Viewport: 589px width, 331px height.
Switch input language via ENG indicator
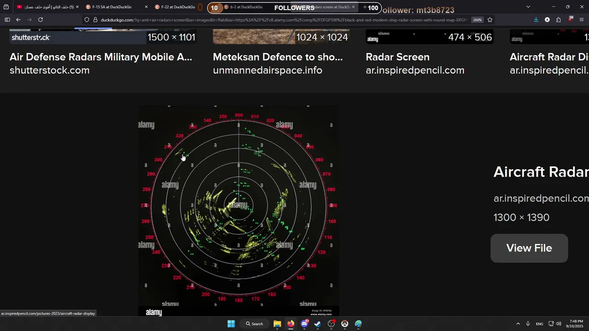point(539,324)
